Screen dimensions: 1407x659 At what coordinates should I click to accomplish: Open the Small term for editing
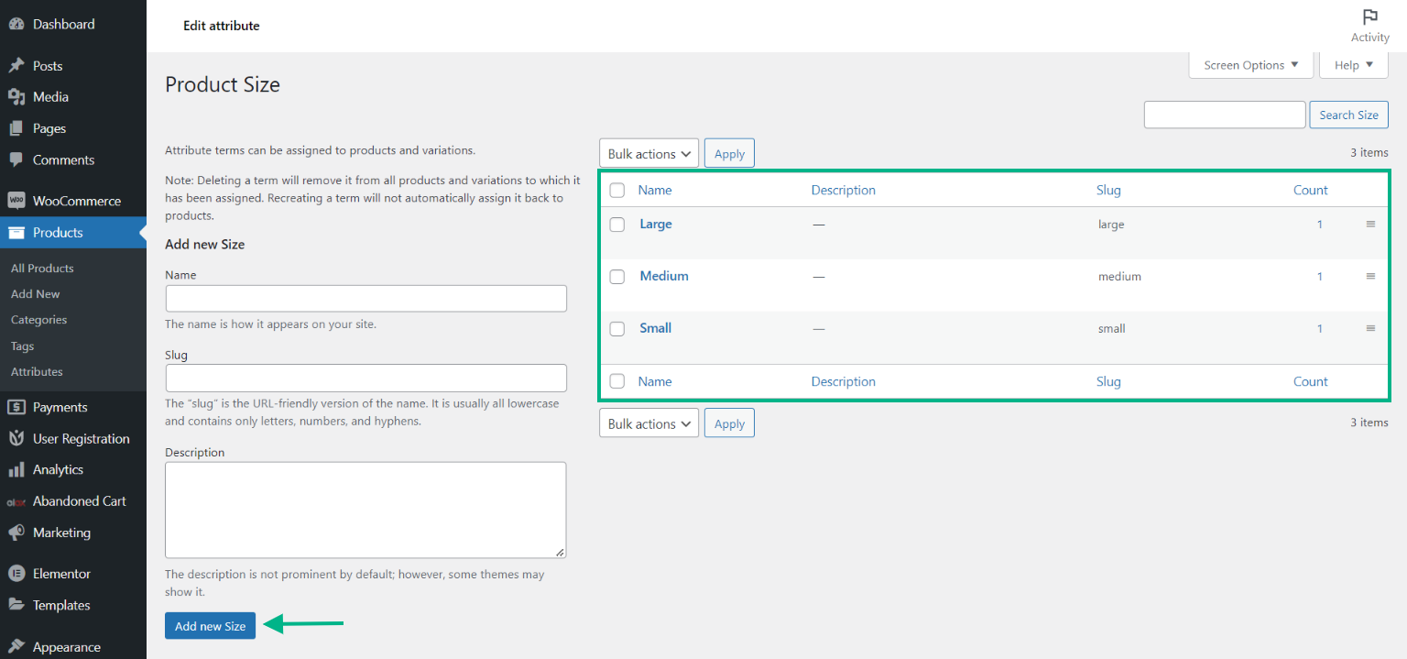656,328
